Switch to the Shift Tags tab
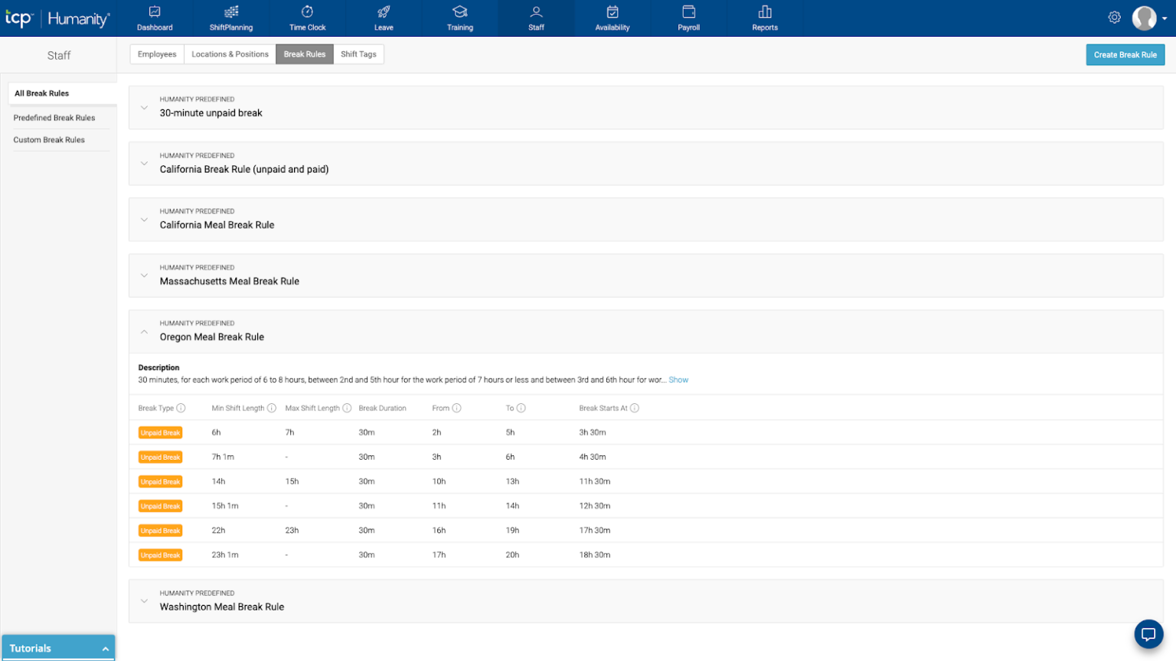This screenshot has height=661, width=1176. [358, 54]
